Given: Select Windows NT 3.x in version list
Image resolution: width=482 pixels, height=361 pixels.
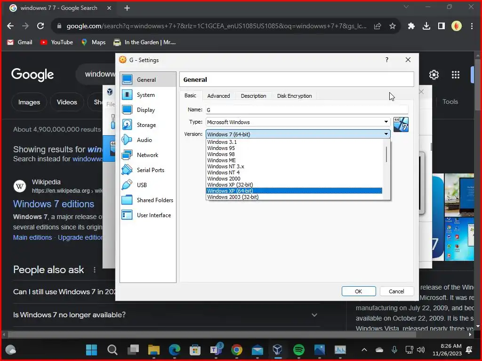Looking at the screenshot, I should click(x=294, y=166).
